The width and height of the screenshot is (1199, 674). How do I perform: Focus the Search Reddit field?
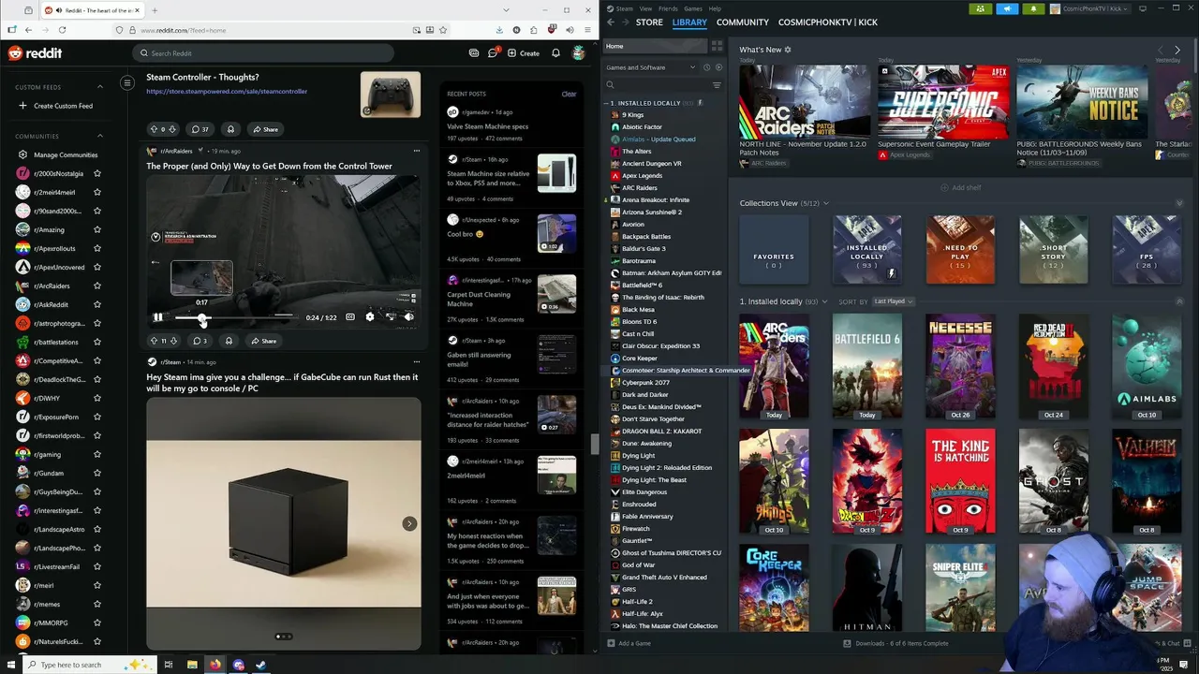coord(263,53)
